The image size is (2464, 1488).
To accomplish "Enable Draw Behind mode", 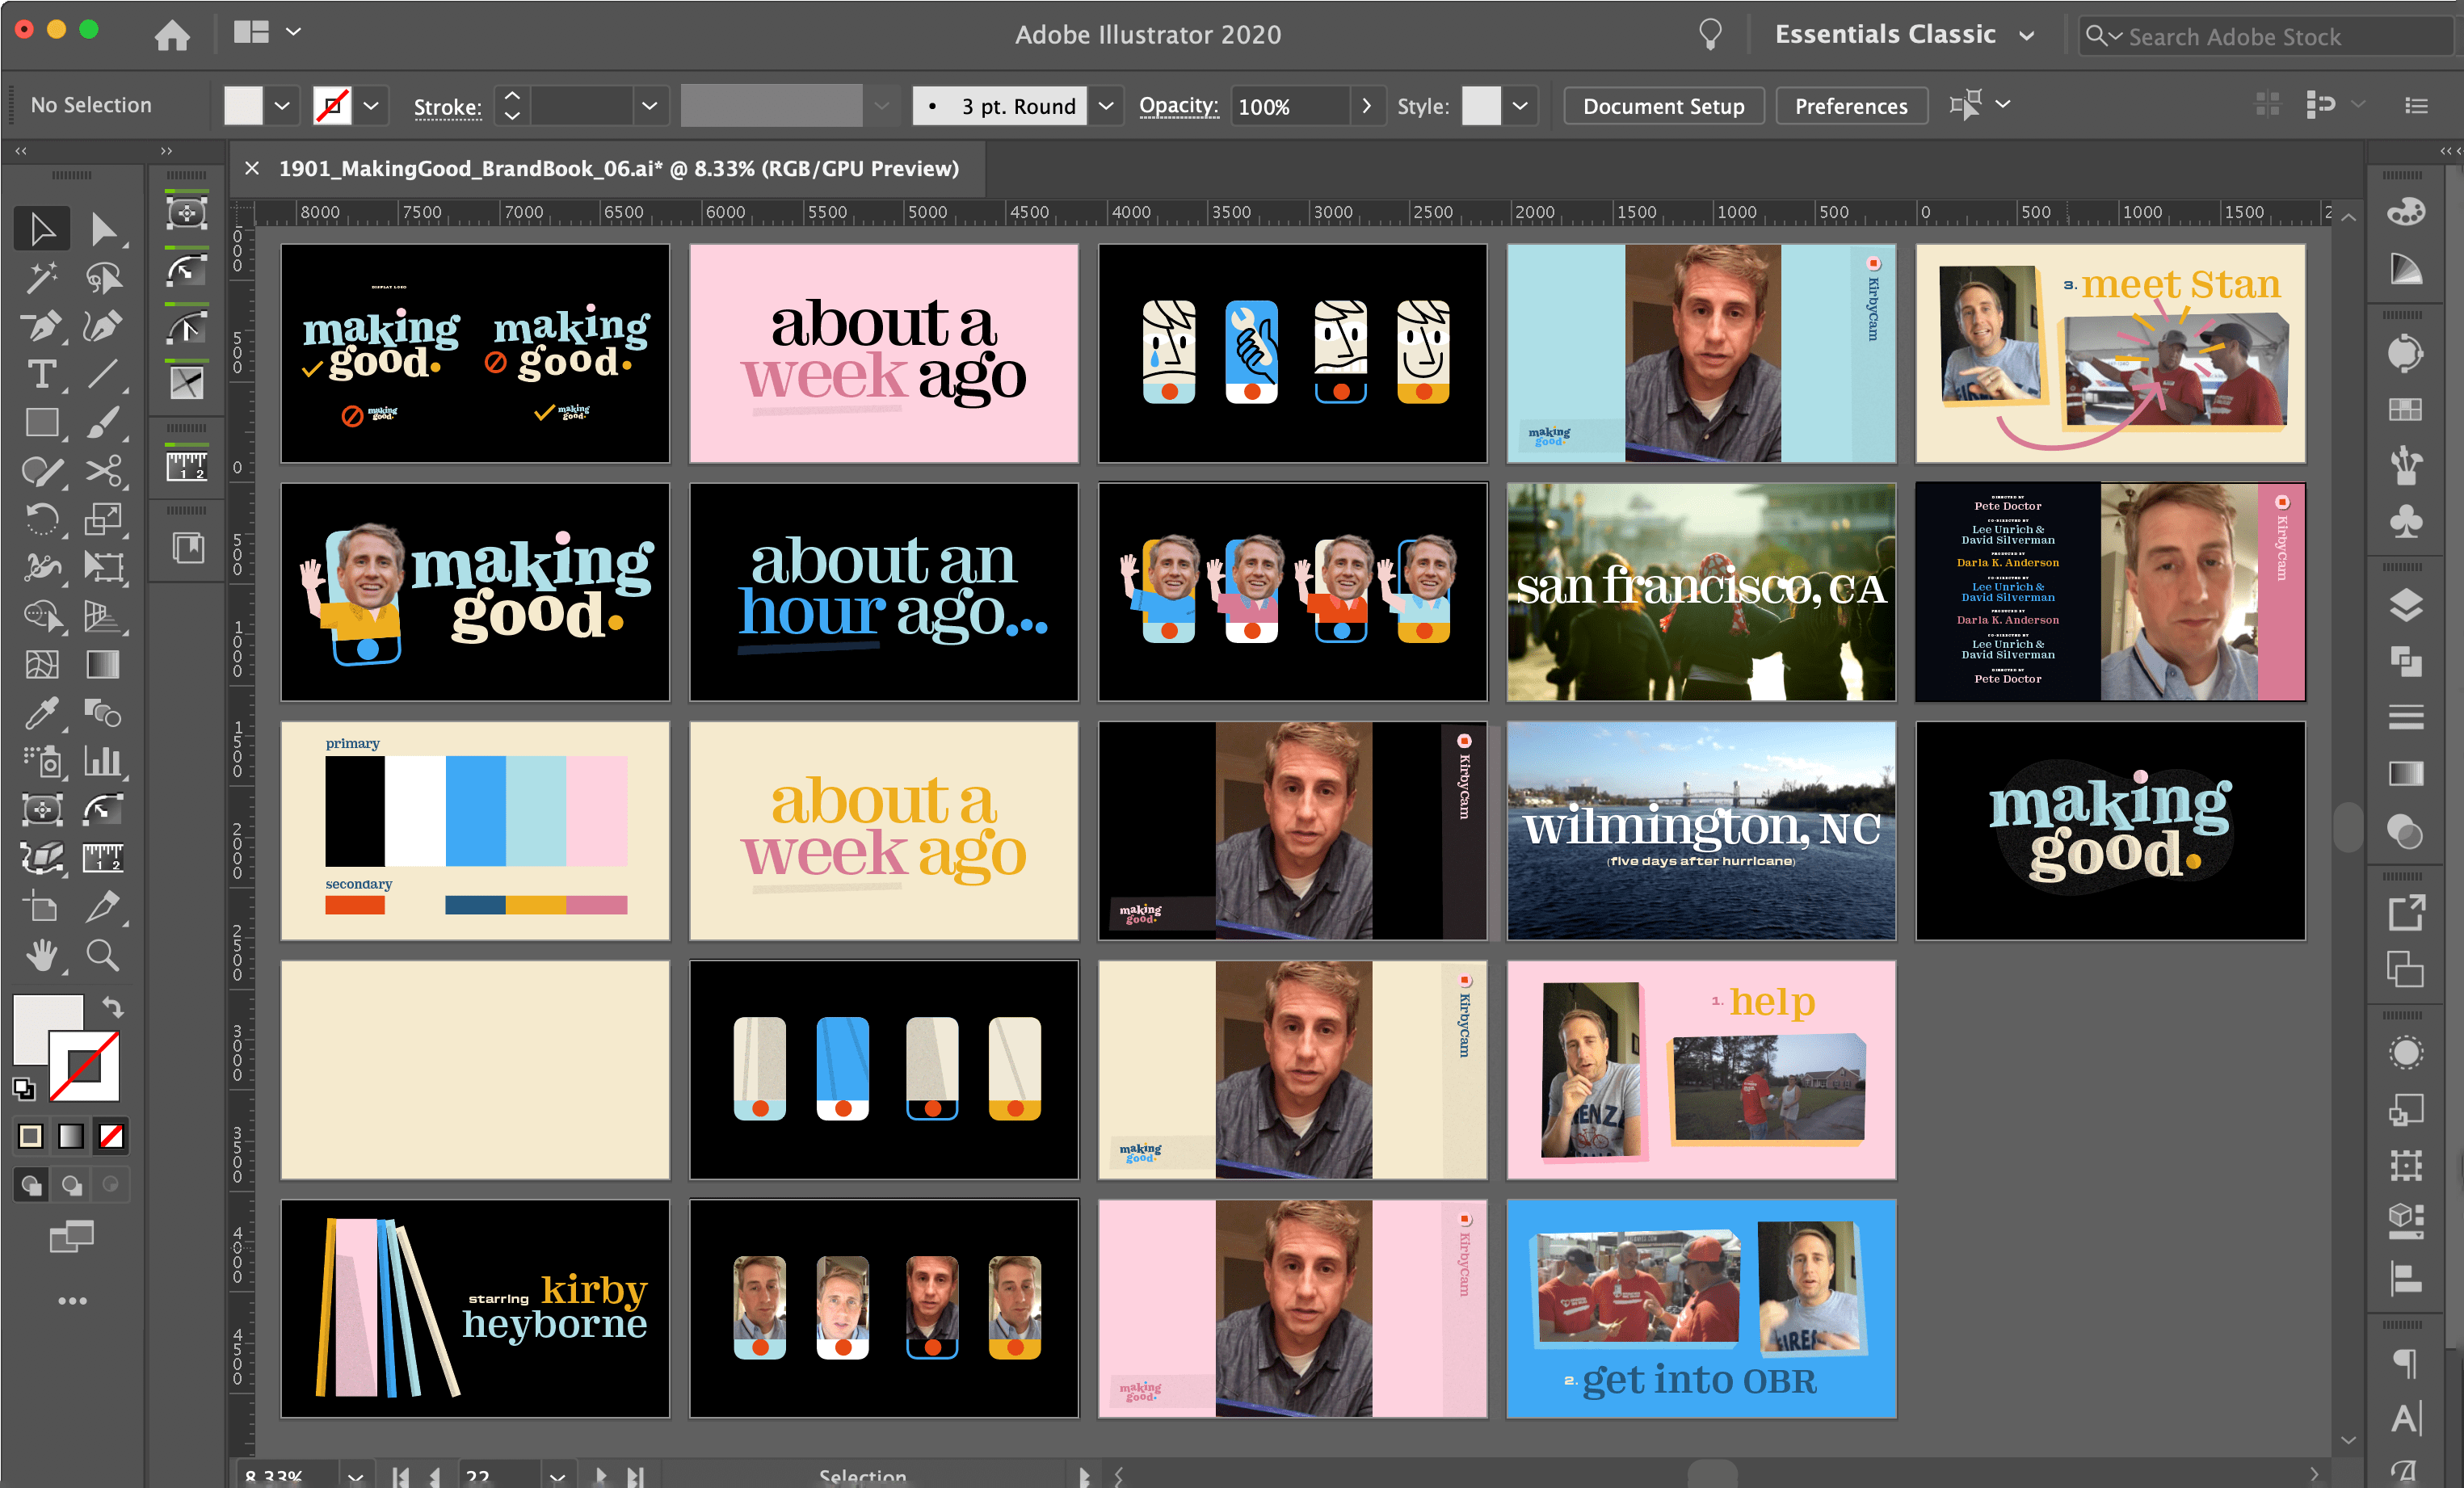I will 71,1185.
